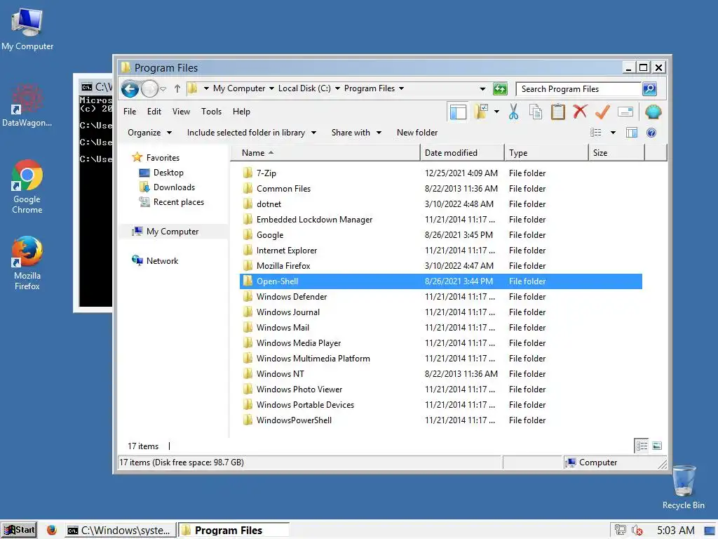This screenshot has height=539, width=718.
Task: Open Classic Explorer shell settings icon
Action: click(653, 112)
